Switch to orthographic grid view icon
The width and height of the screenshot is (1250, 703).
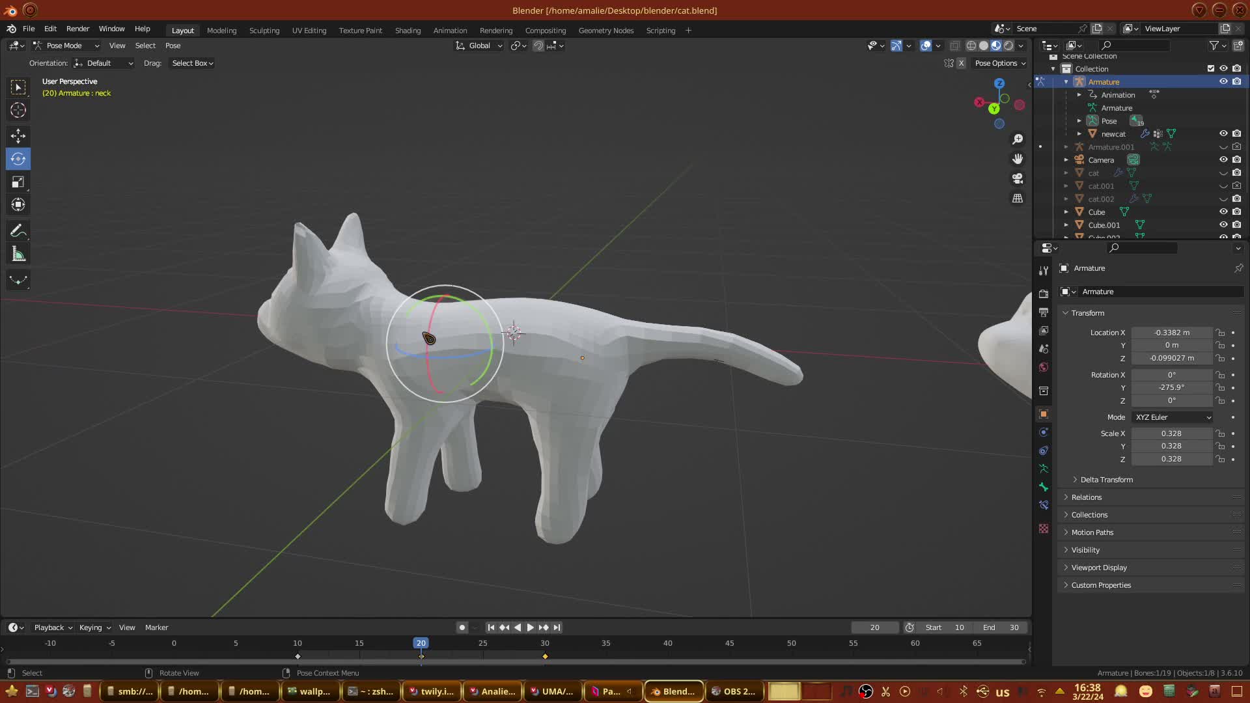point(1018,198)
